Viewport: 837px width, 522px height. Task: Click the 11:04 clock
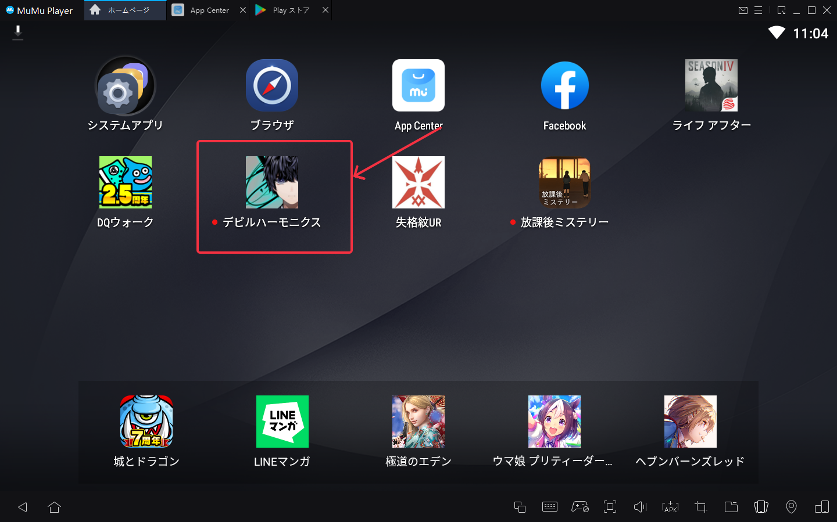point(811,34)
